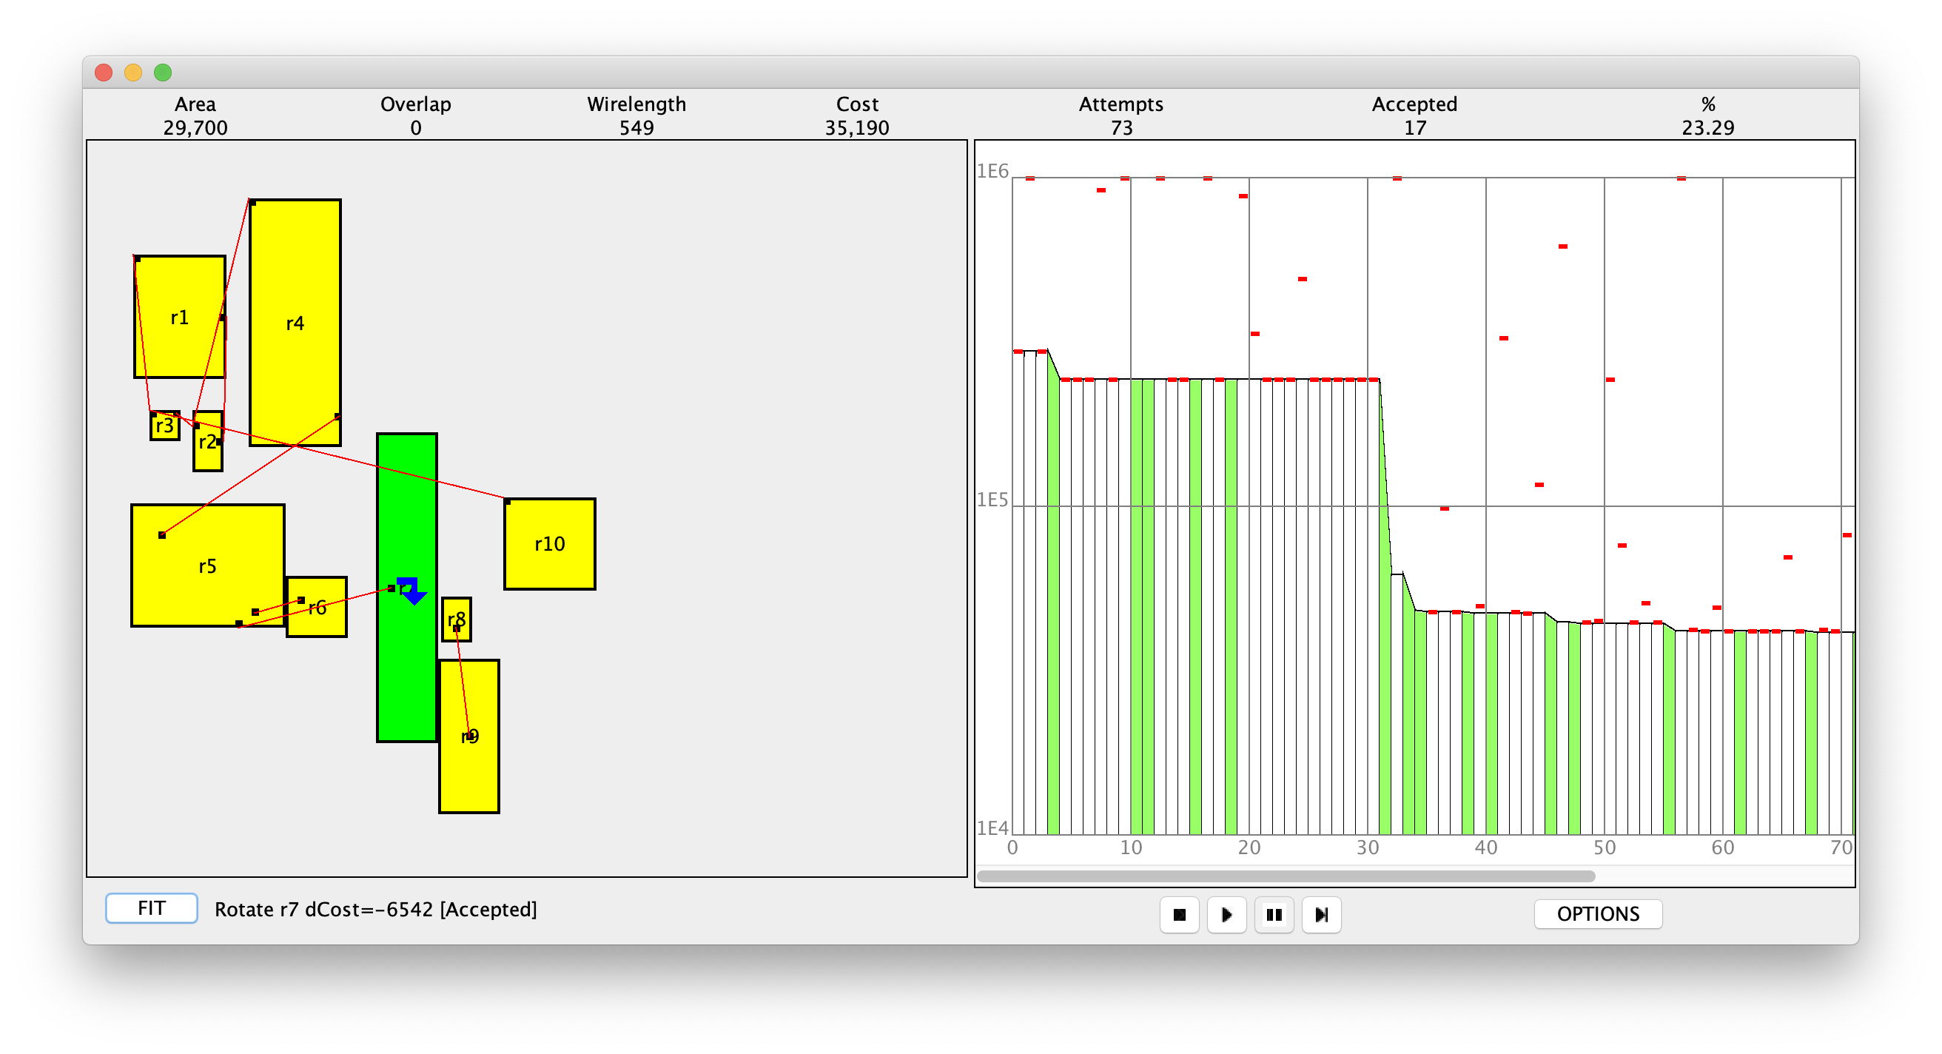Pause the simulation with the pause button

(x=1274, y=915)
